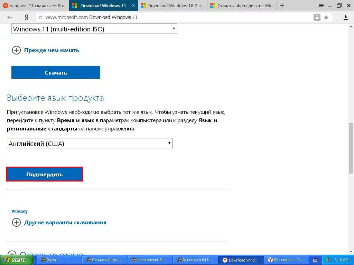Click the page scrollbar thumb

tap(351, 148)
